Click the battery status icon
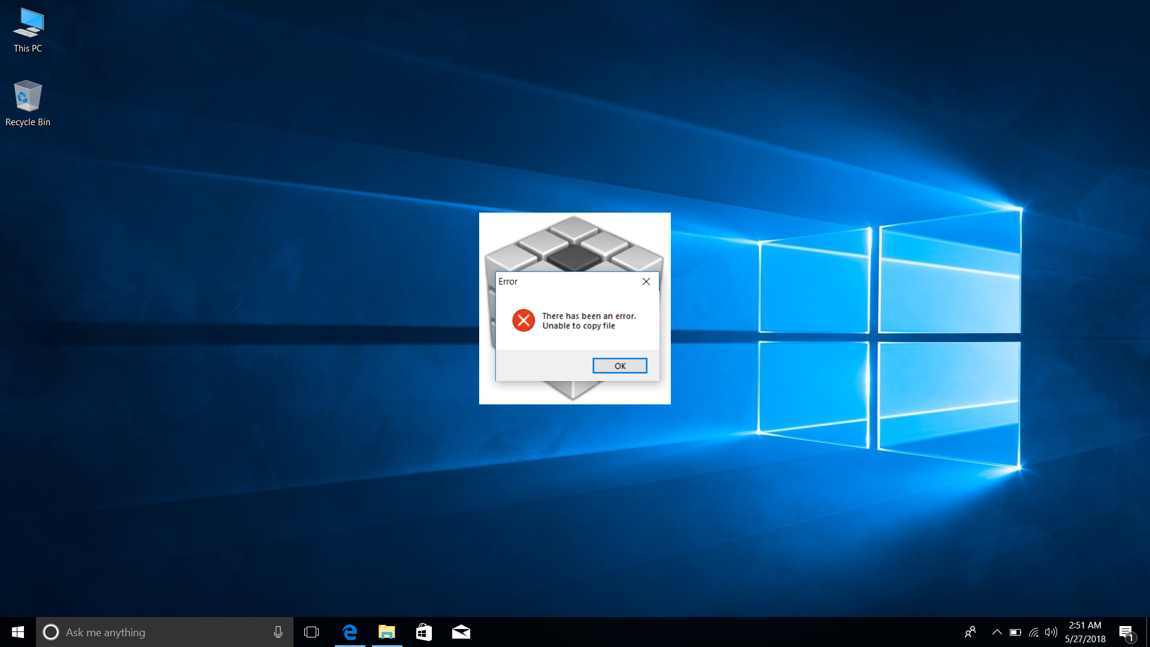Viewport: 1150px width, 647px height. (x=1015, y=632)
